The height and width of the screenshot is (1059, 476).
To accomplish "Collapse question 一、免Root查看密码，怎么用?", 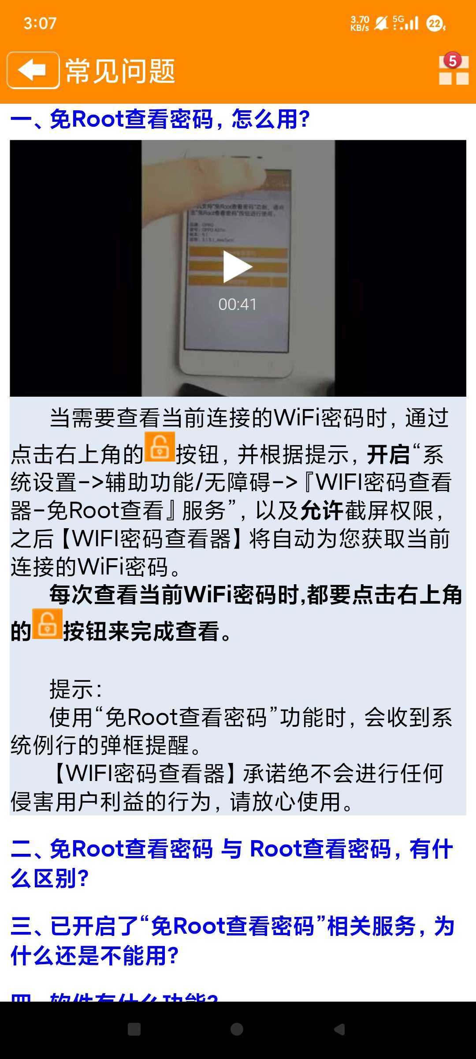I will click(x=160, y=119).
